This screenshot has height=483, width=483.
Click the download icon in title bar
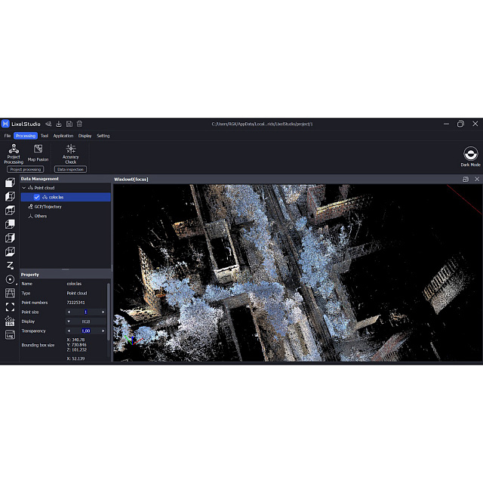coord(59,124)
